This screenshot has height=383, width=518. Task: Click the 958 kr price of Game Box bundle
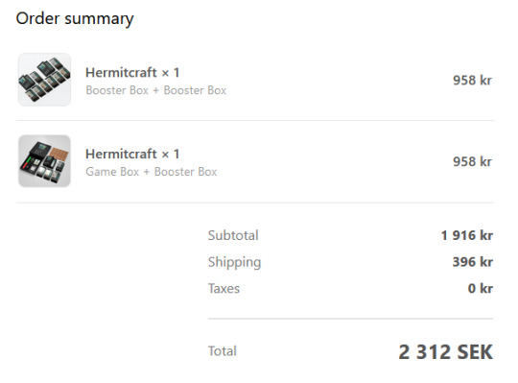click(x=472, y=161)
